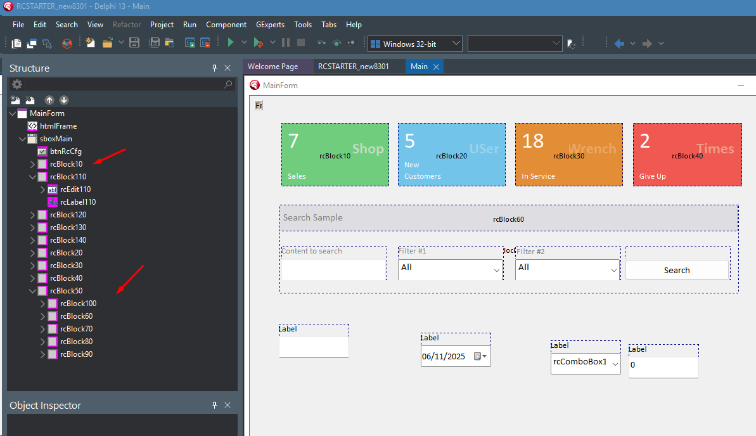Click the Add file to project icon

click(x=189, y=43)
